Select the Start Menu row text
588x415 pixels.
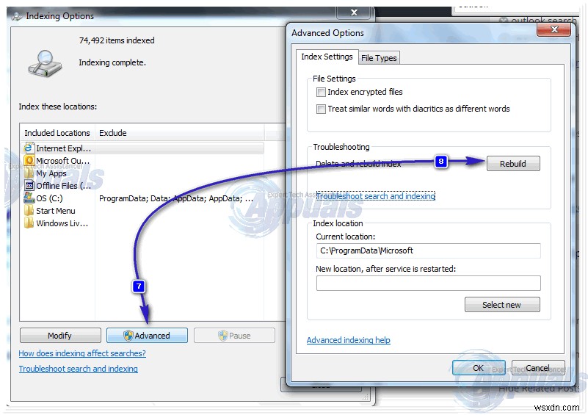pos(56,211)
